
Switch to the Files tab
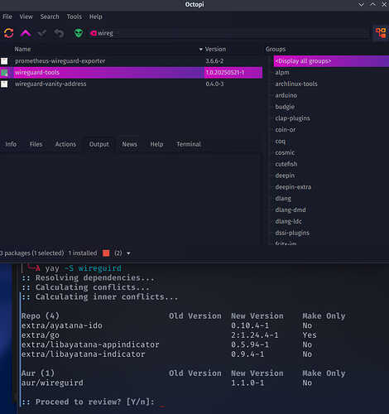(x=36, y=144)
